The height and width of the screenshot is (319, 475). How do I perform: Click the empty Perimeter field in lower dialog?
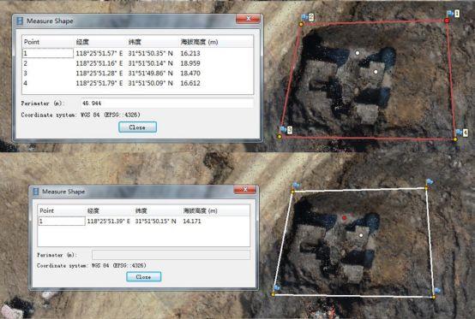click(x=171, y=255)
